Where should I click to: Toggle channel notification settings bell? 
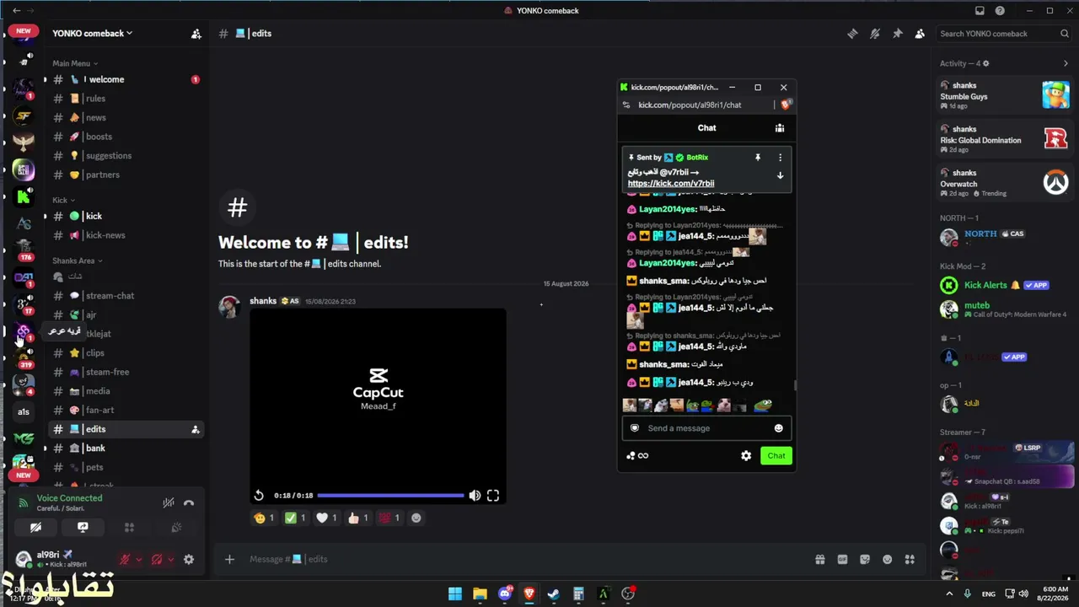point(875,34)
